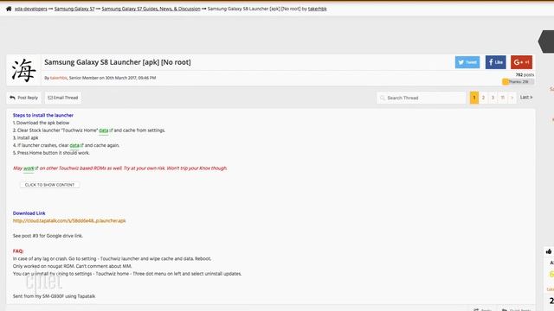Screen dimensions: 554x311
Task: Open the tapatalk launcher.apk download link
Action: (69, 221)
